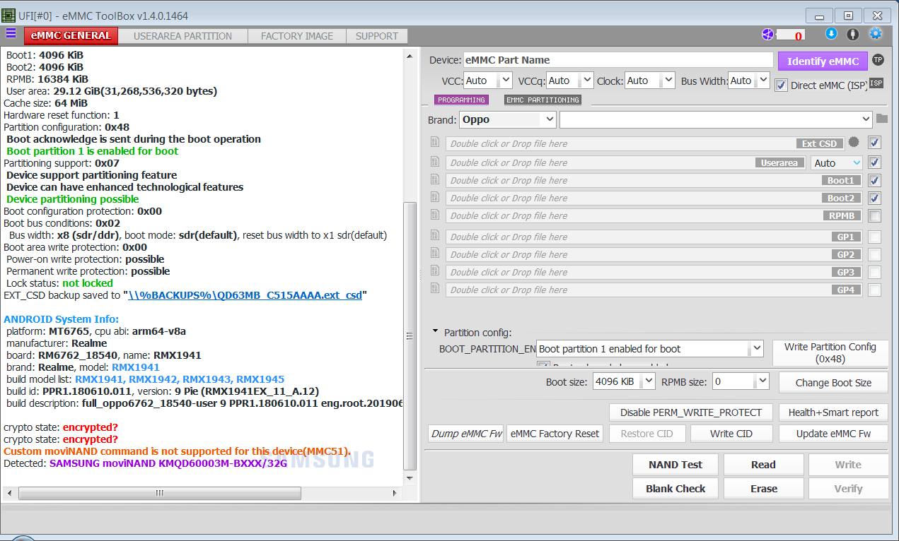Toggle the Boot1 checkbox

(x=875, y=180)
